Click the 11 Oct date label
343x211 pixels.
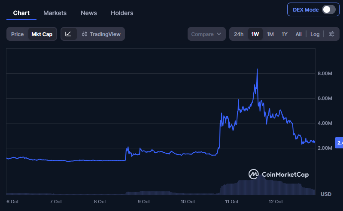[x=232, y=202]
